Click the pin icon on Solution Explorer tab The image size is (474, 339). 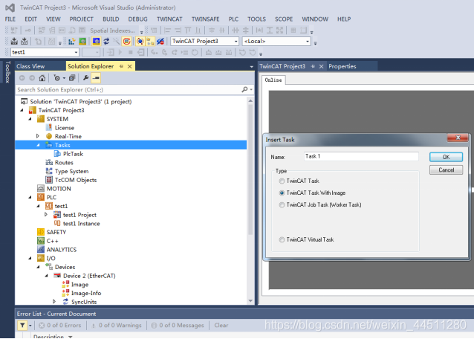(x=121, y=66)
